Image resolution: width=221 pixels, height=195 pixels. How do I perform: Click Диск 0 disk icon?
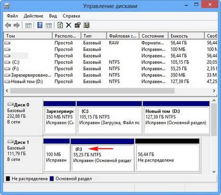(x=11, y=104)
